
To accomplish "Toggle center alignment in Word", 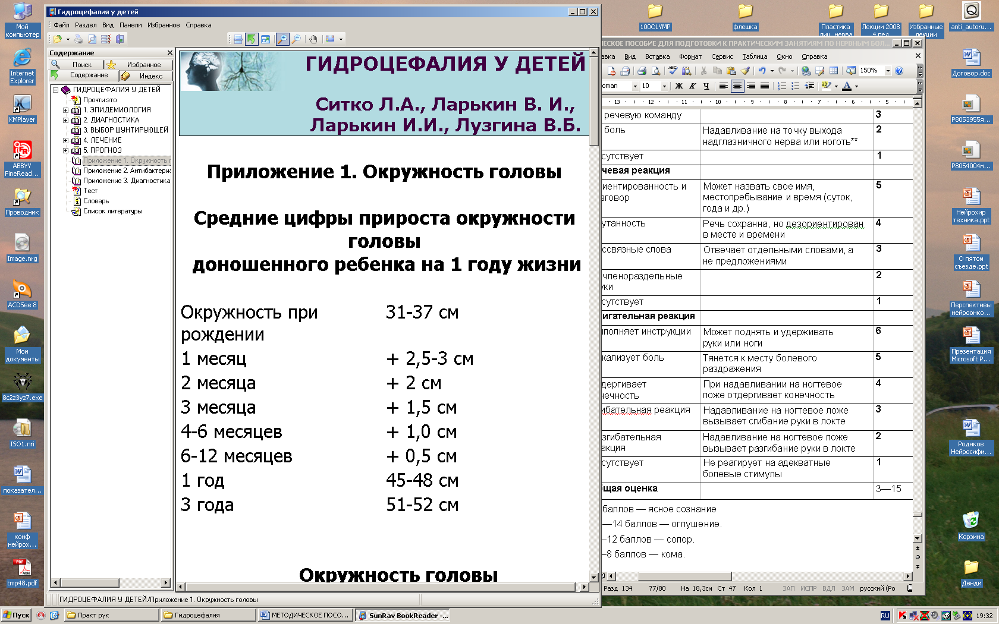I will tap(737, 86).
